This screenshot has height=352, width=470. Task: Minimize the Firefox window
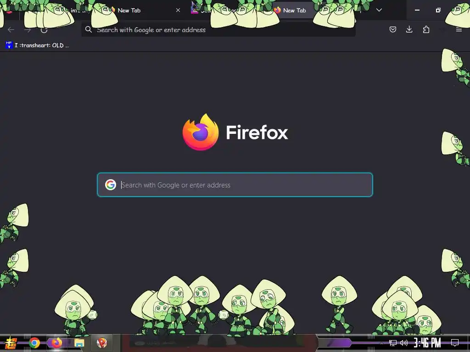tap(417, 10)
